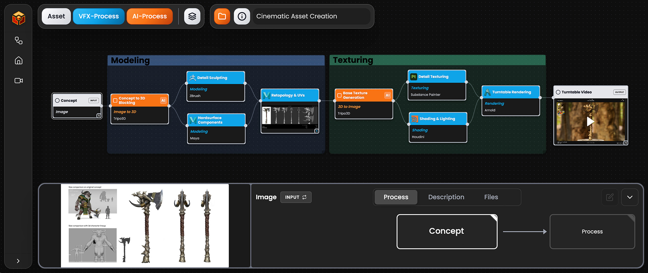This screenshot has height=273, width=648.
Task: Click the edit pencil icon
Action: 610,197
